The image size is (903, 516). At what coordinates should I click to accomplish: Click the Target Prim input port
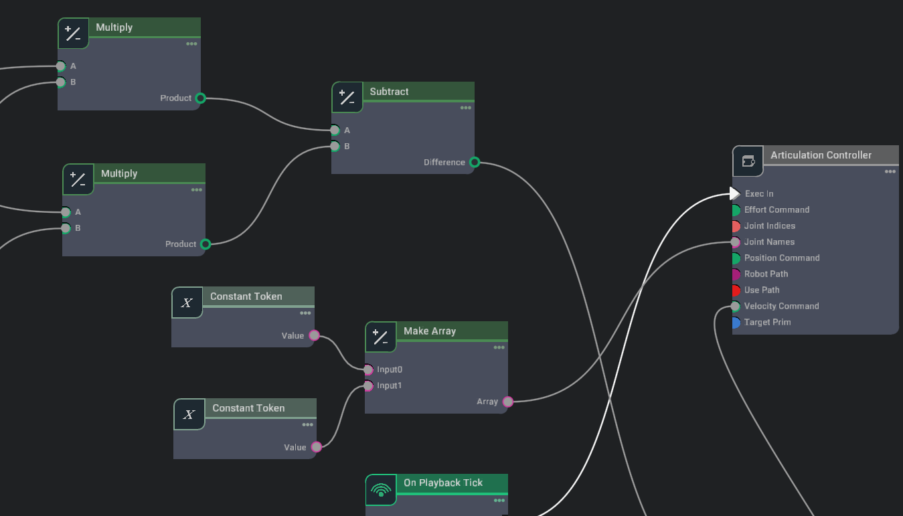(735, 323)
